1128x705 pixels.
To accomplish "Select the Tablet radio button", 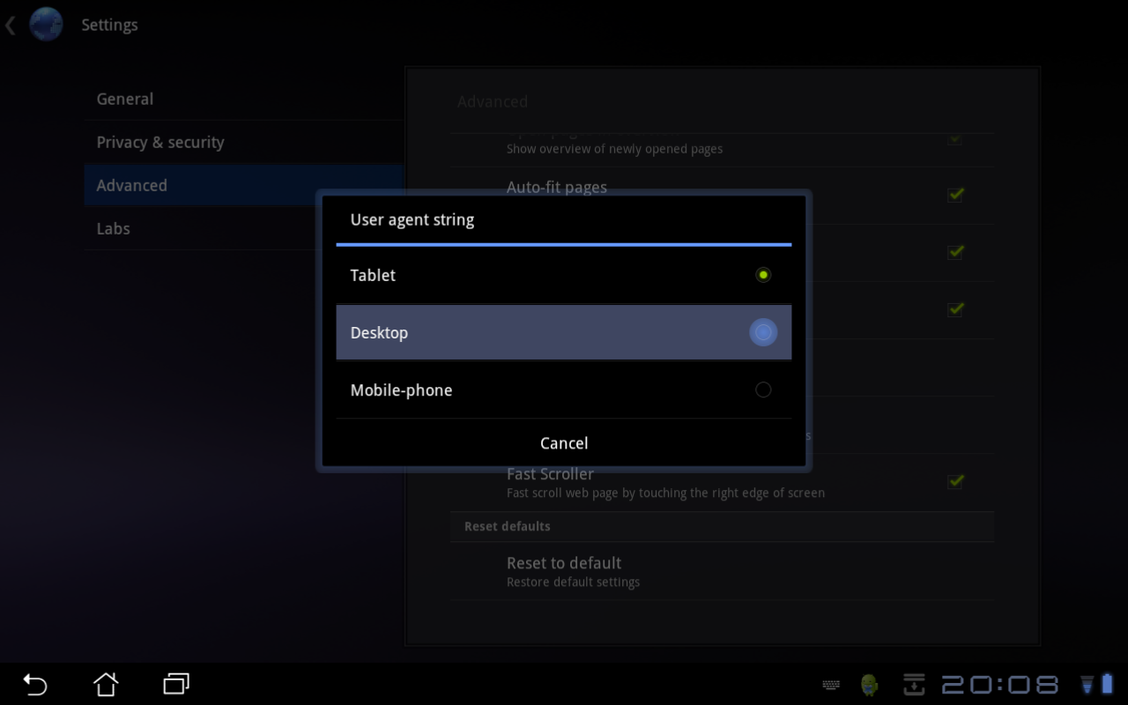I will (x=763, y=275).
